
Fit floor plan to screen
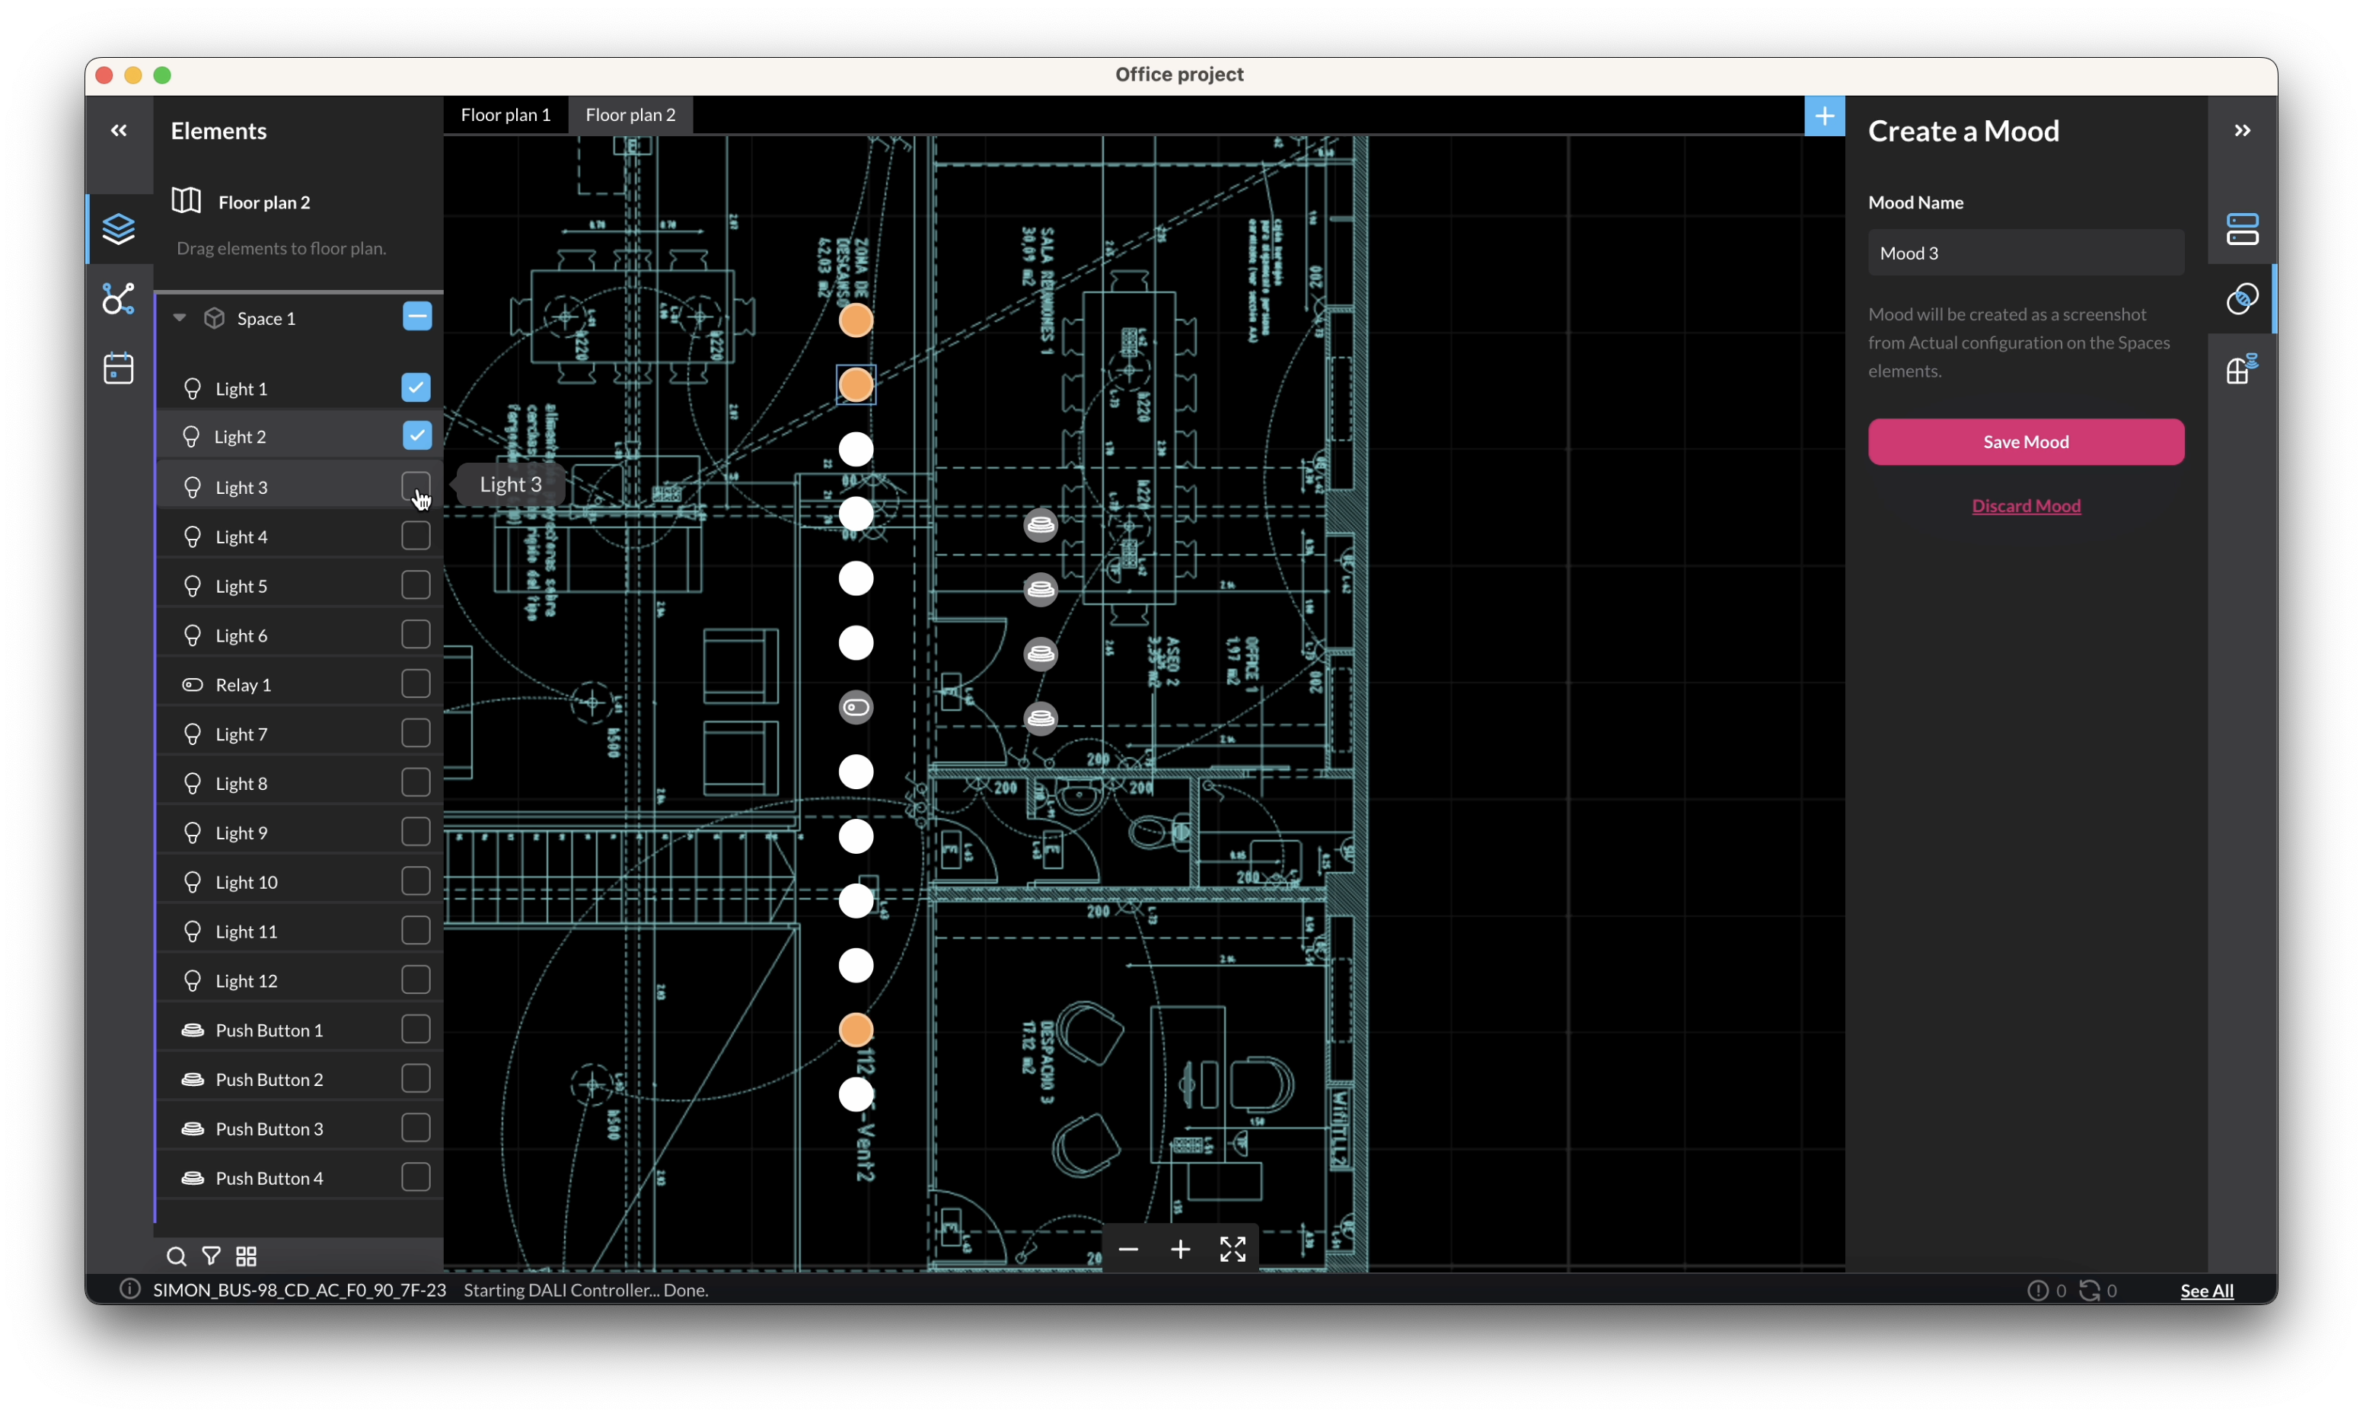pos(1232,1249)
